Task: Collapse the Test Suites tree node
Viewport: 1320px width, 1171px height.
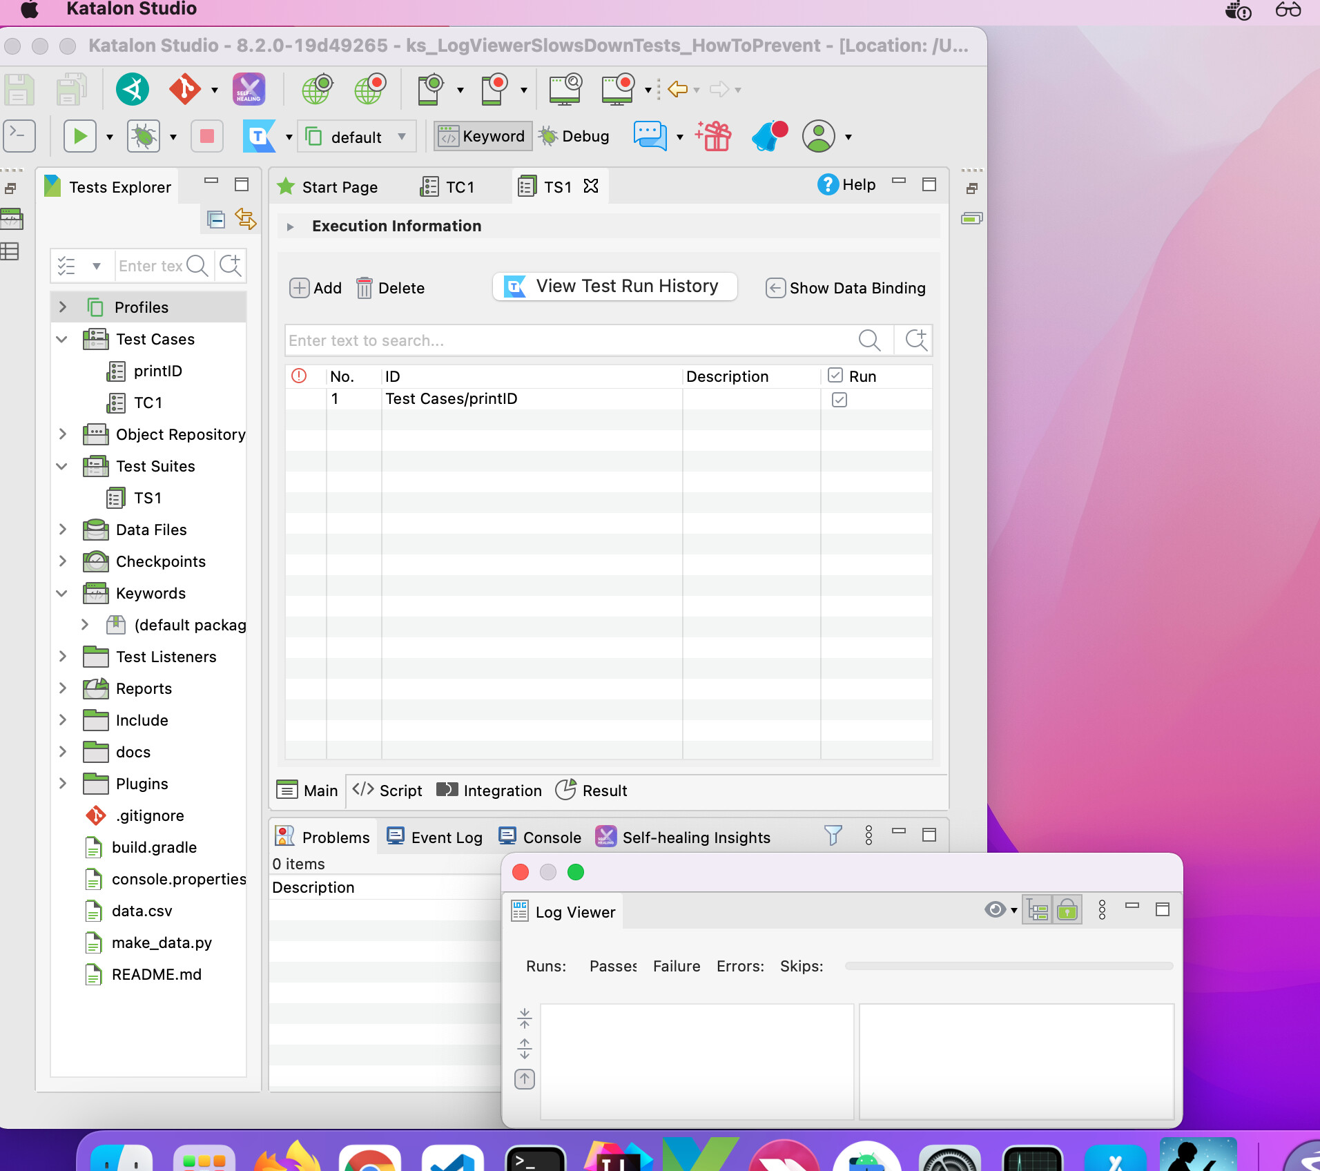Action: 62,466
